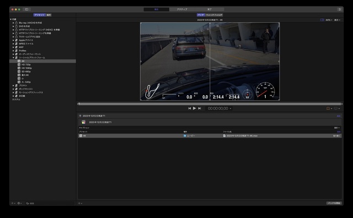Toggle the comparison split-view icon
This screenshot has height=218, width=353.
pos(322,20)
